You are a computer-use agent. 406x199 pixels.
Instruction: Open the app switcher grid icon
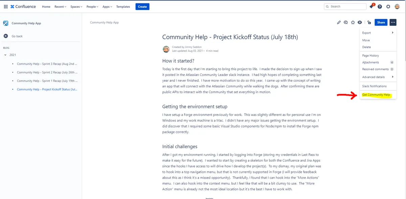[x=5, y=6]
